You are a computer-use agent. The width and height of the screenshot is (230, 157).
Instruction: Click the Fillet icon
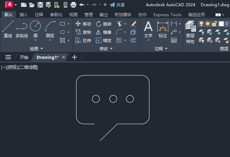(119, 32)
